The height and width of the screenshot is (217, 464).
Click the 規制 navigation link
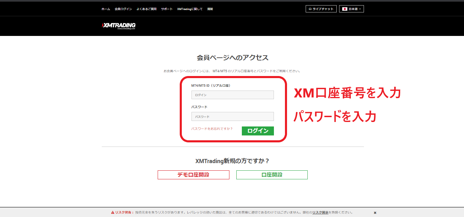click(x=210, y=9)
